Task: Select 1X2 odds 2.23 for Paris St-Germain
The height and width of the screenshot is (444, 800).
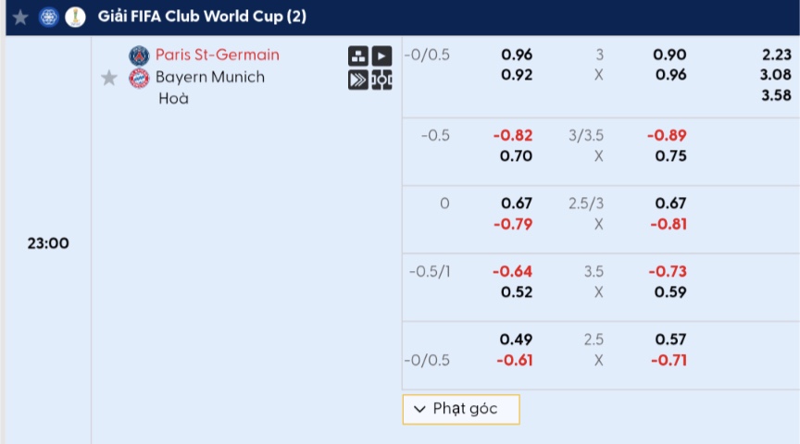Action: 777,55
